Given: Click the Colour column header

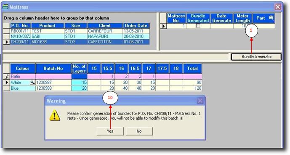Looking at the screenshot, I should pyautogui.click(x=23, y=69).
